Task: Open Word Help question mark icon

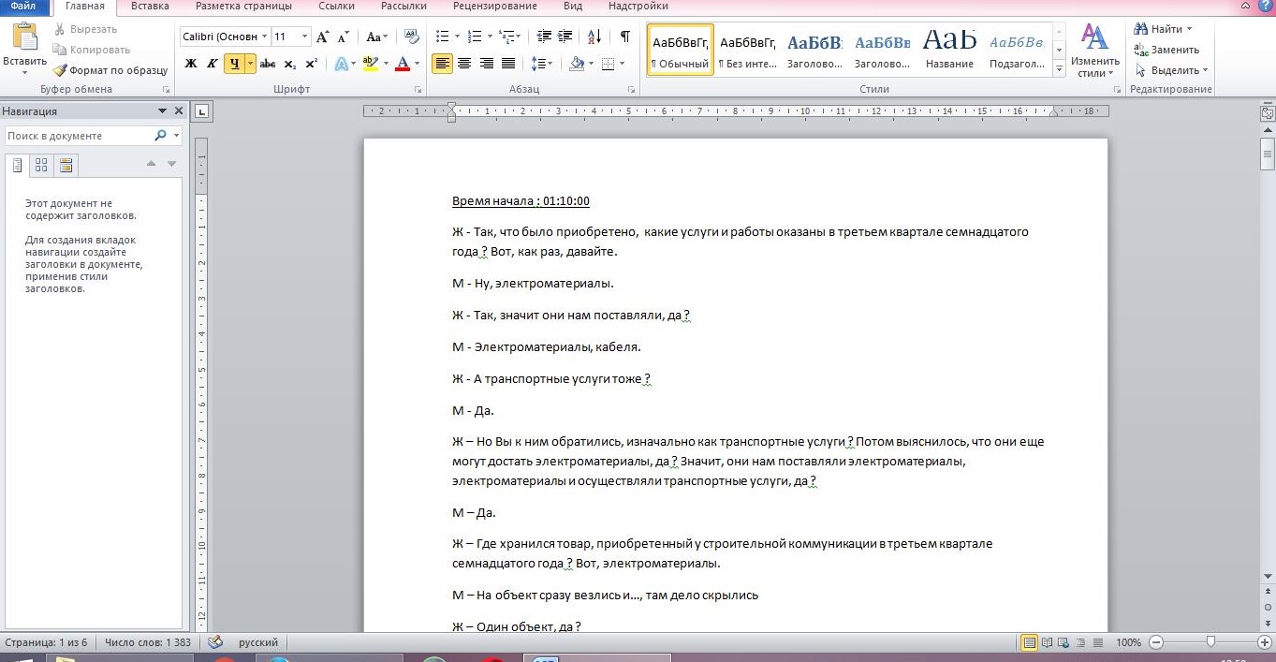Action: pyautogui.click(x=1267, y=7)
